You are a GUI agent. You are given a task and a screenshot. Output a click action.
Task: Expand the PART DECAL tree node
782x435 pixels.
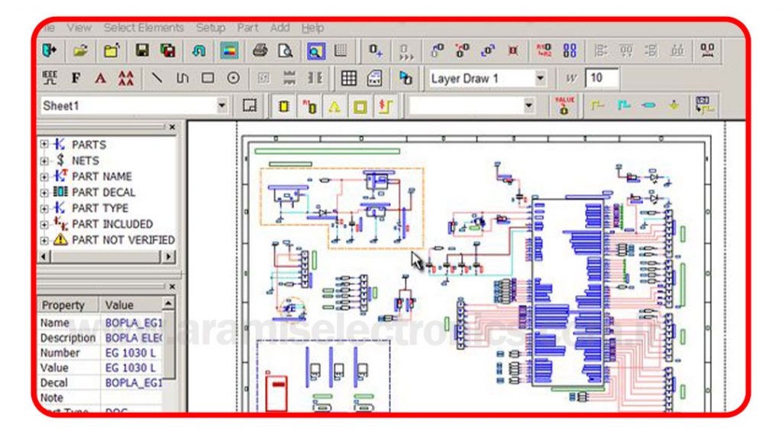[44, 193]
